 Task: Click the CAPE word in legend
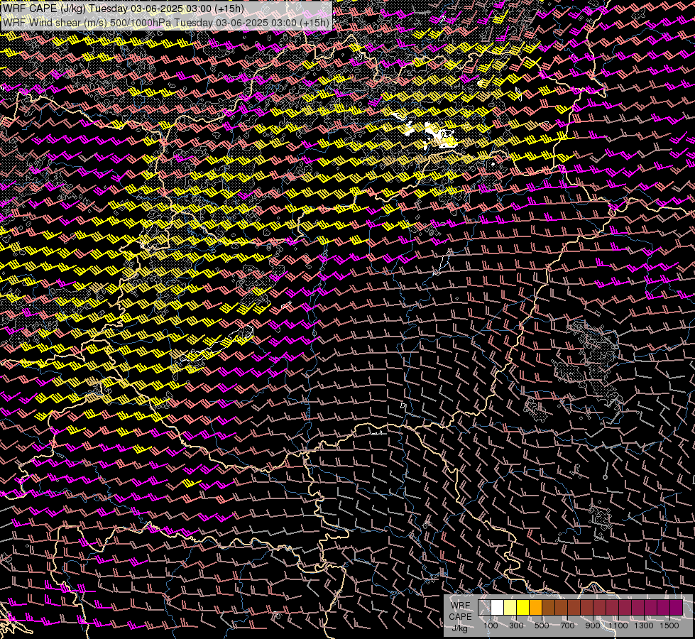pos(460,617)
